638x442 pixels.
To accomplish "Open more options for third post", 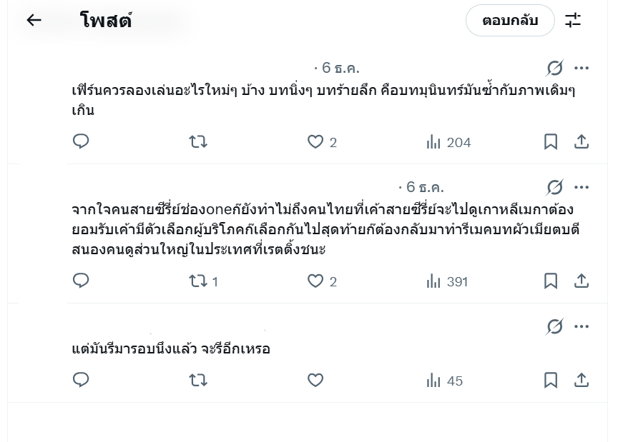I will tap(581, 326).
